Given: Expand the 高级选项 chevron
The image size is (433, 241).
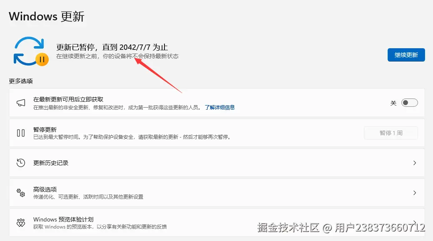Looking at the screenshot, I should [x=415, y=192].
